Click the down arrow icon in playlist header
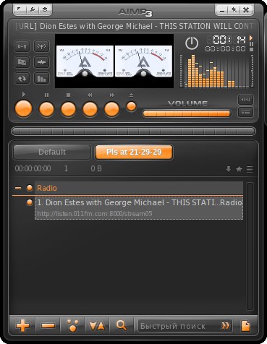 [x=229, y=169]
